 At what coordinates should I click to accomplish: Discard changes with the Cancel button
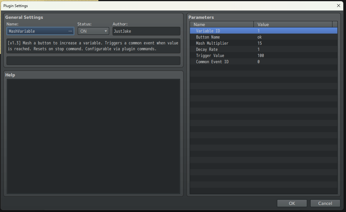325,203
